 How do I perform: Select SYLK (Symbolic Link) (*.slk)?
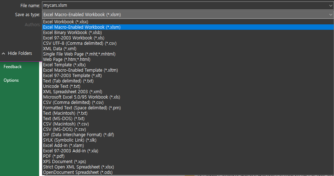(188, 140)
